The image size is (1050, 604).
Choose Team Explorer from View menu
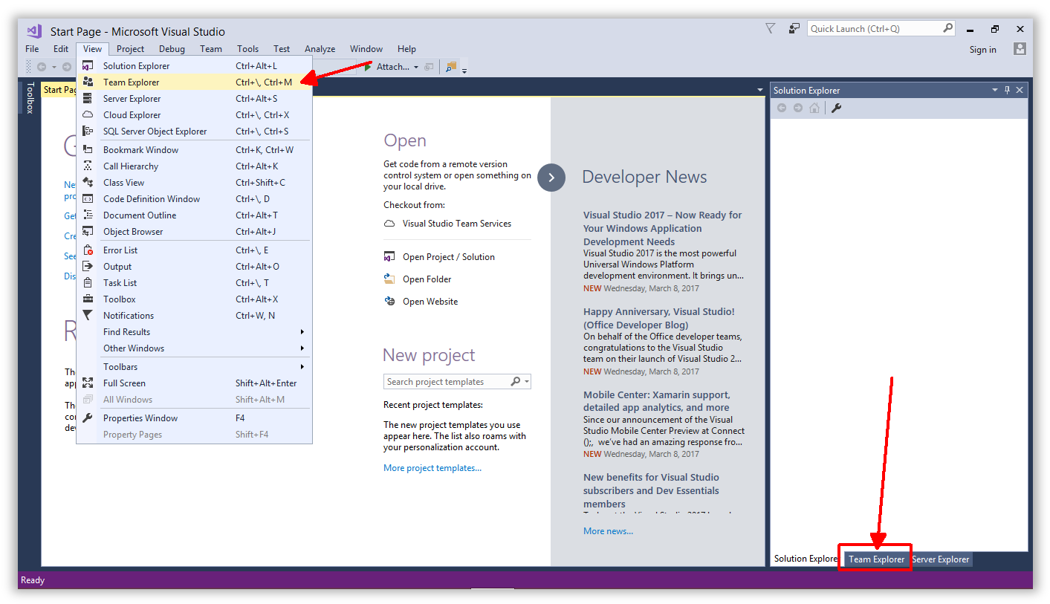tap(195, 82)
